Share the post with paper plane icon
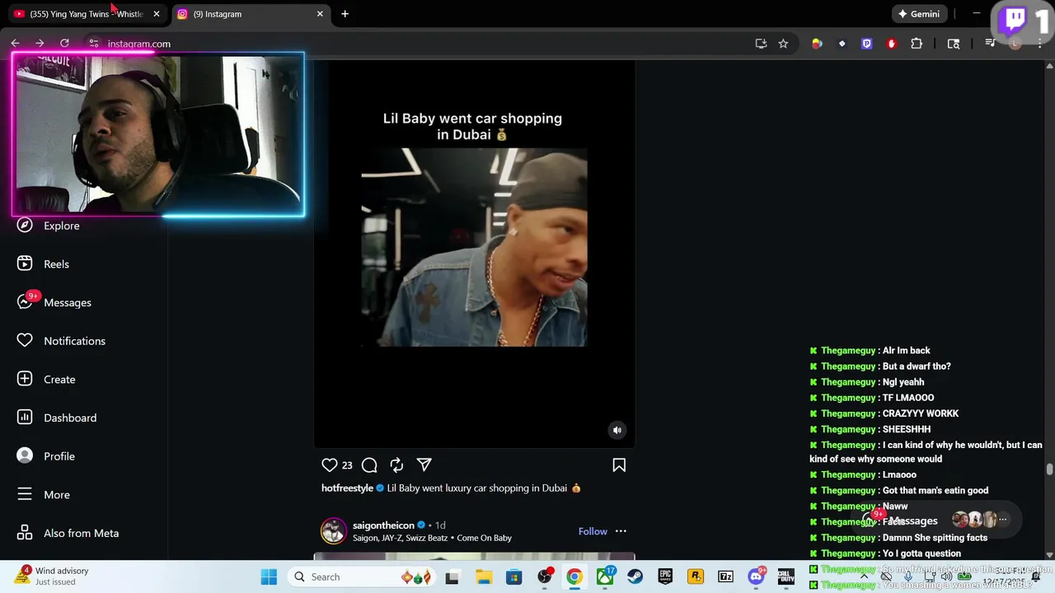The width and height of the screenshot is (1055, 593). click(x=424, y=465)
